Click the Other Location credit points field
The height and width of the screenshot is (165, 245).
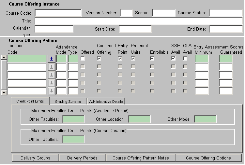[x=139, y=119]
